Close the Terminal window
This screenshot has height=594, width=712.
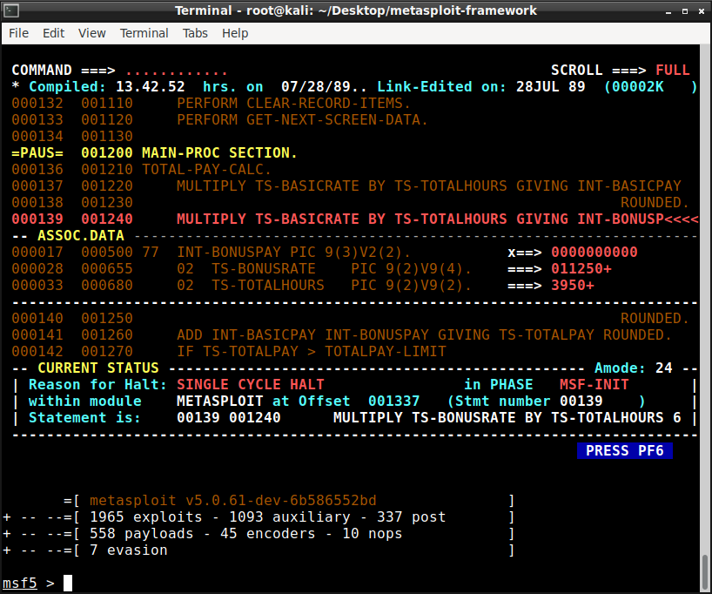point(702,11)
